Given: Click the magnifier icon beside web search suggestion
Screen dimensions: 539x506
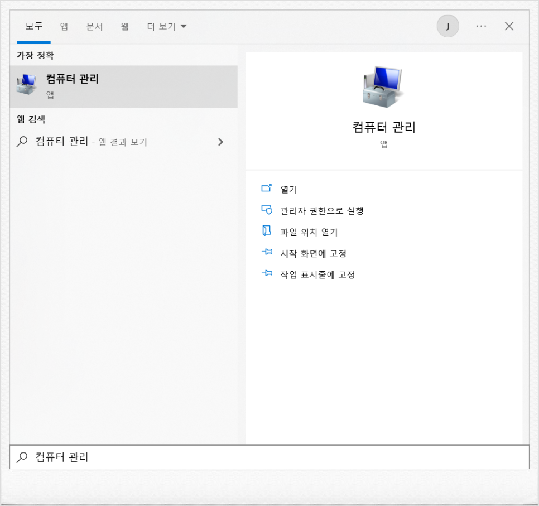Looking at the screenshot, I should point(22,142).
